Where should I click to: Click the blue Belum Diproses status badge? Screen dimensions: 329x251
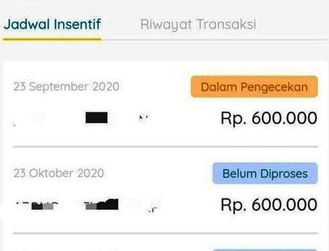(x=265, y=173)
